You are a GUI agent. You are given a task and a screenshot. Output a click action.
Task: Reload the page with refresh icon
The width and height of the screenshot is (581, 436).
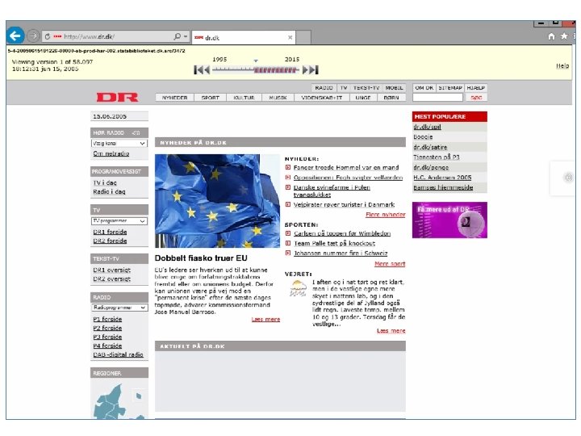[x=48, y=36]
